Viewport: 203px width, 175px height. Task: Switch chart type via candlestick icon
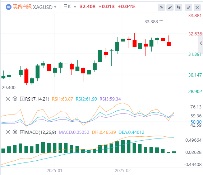(179, 8)
